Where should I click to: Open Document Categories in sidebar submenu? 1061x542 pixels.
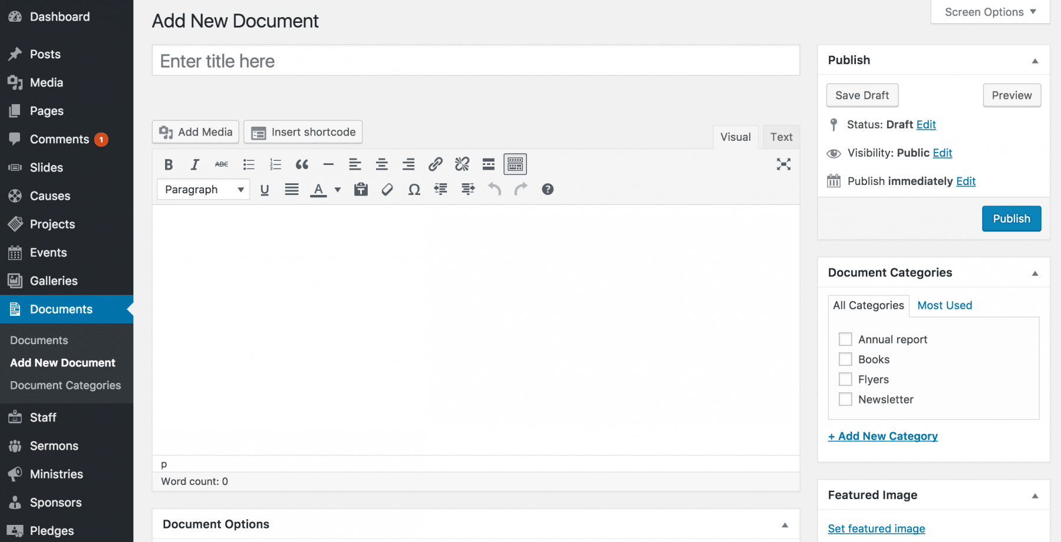[65, 385]
